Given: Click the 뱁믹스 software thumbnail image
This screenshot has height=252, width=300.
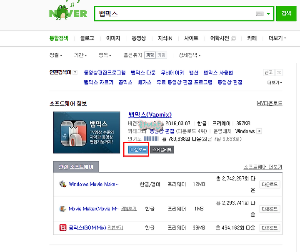Looking at the screenshot, I should click(87, 133).
